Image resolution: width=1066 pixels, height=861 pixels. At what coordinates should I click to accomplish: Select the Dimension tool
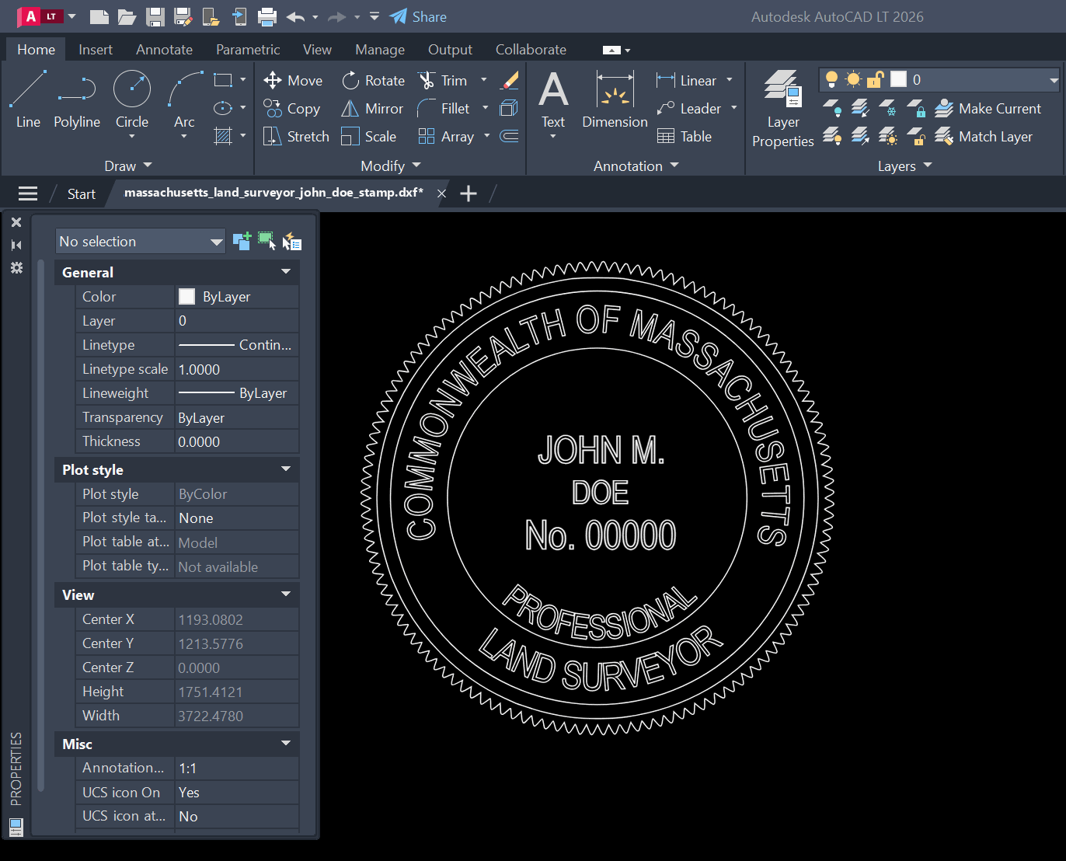click(615, 99)
